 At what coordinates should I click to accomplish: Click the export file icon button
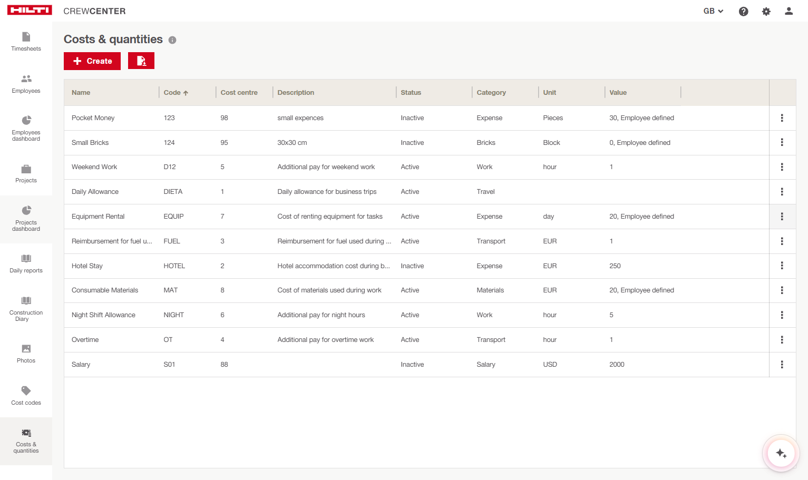pyautogui.click(x=141, y=61)
